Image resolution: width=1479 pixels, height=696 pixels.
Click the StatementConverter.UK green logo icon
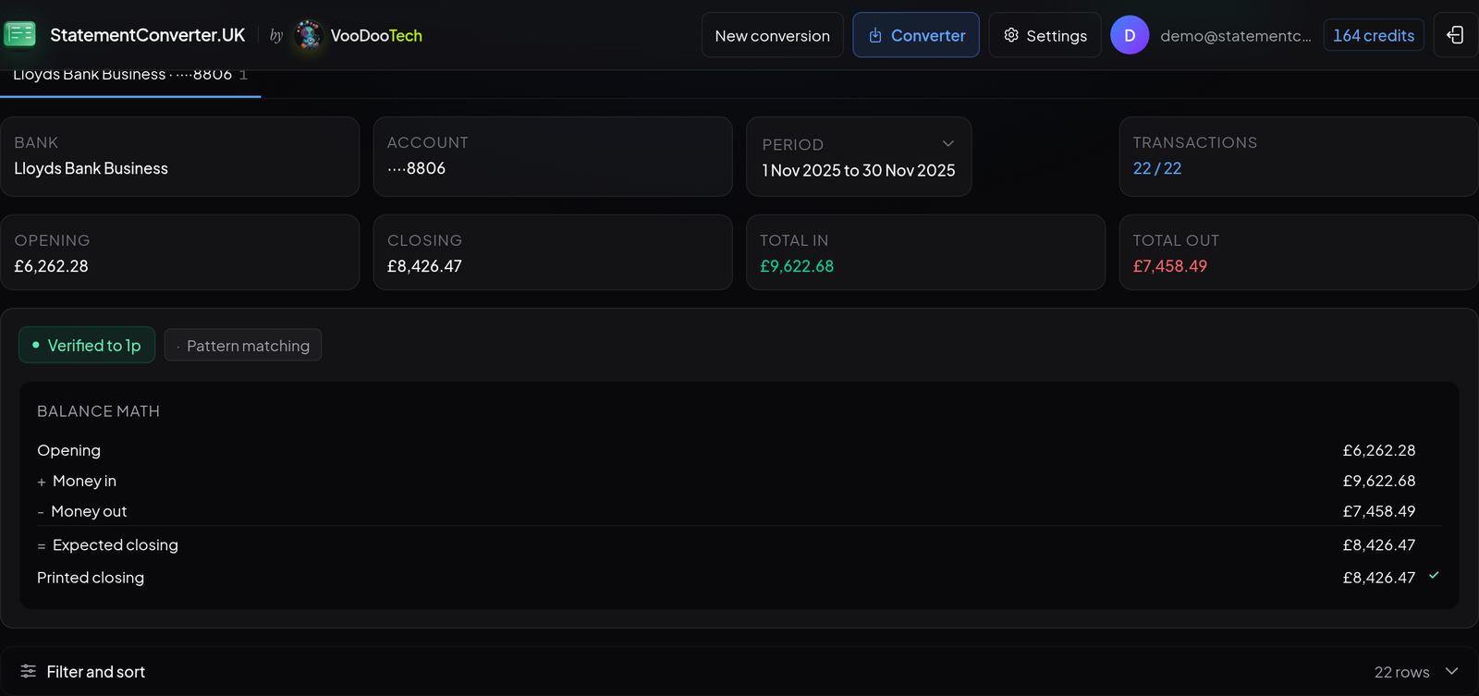[x=20, y=35]
